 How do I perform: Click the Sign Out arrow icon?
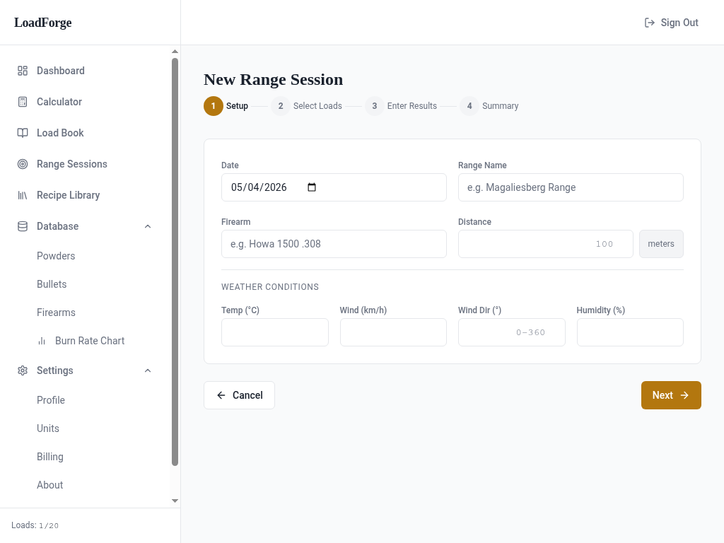click(650, 23)
